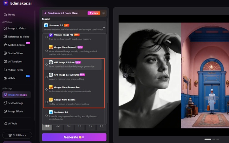Viewport: 229px width, 143px height.
Task: Click the Image to Image sidebar icon
Action: (5, 95)
